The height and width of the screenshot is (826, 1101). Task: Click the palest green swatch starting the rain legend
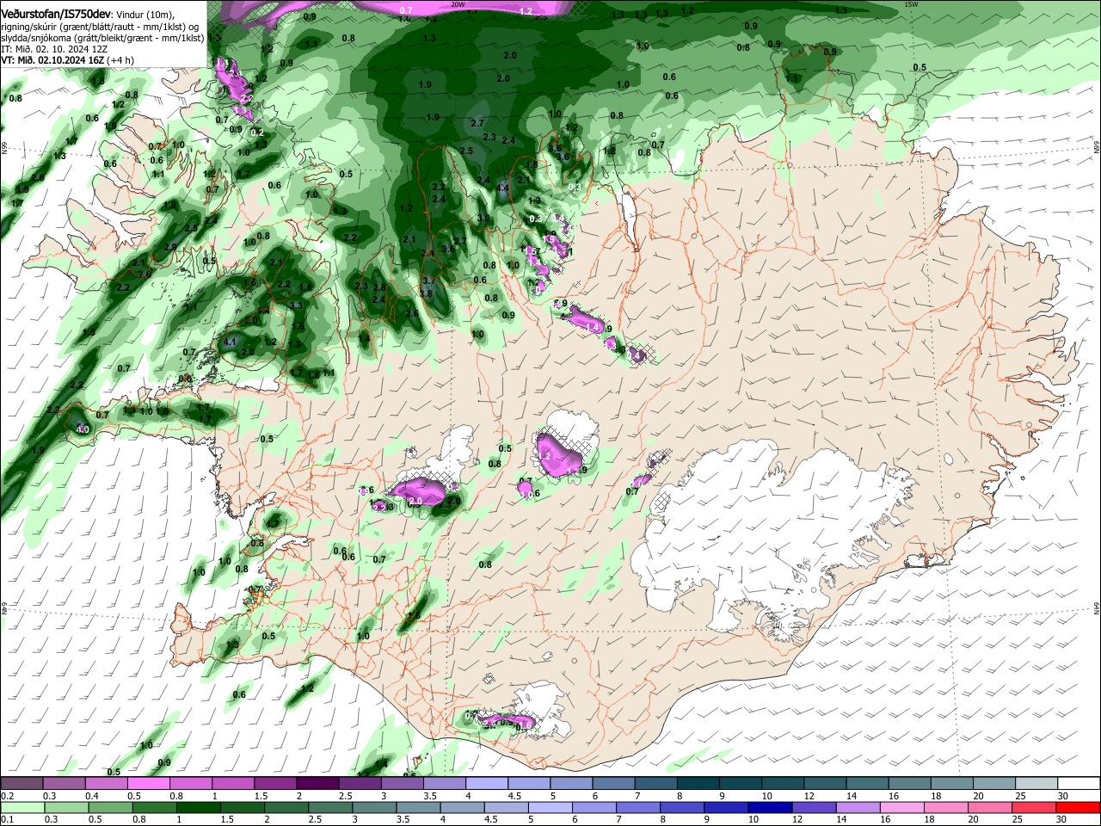point(22,807)
